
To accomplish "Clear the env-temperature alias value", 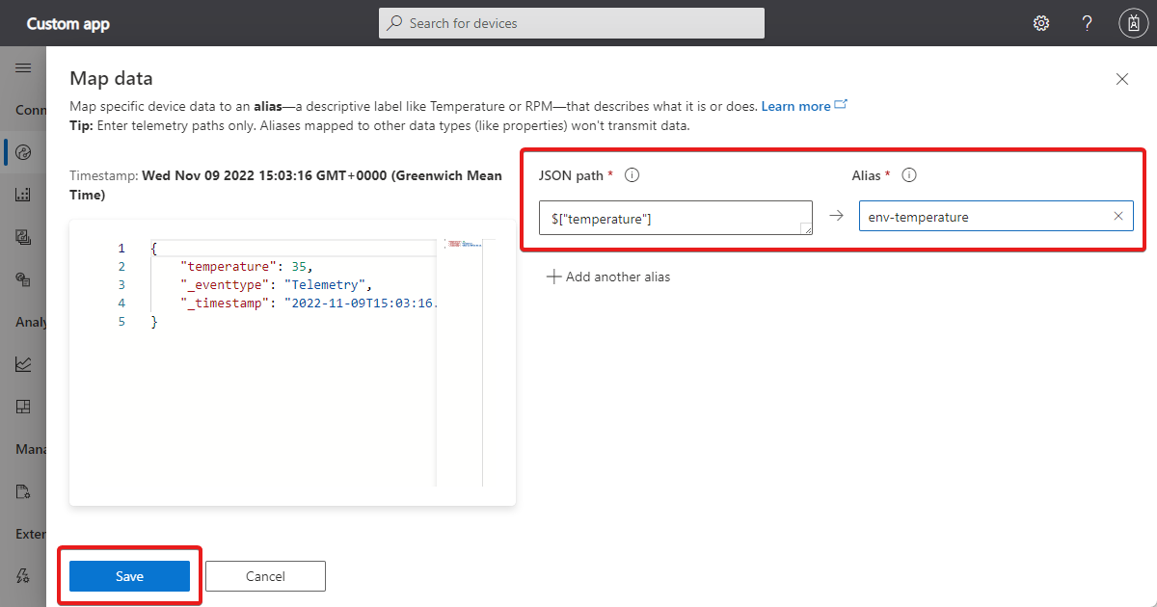I will (1117, 216).
